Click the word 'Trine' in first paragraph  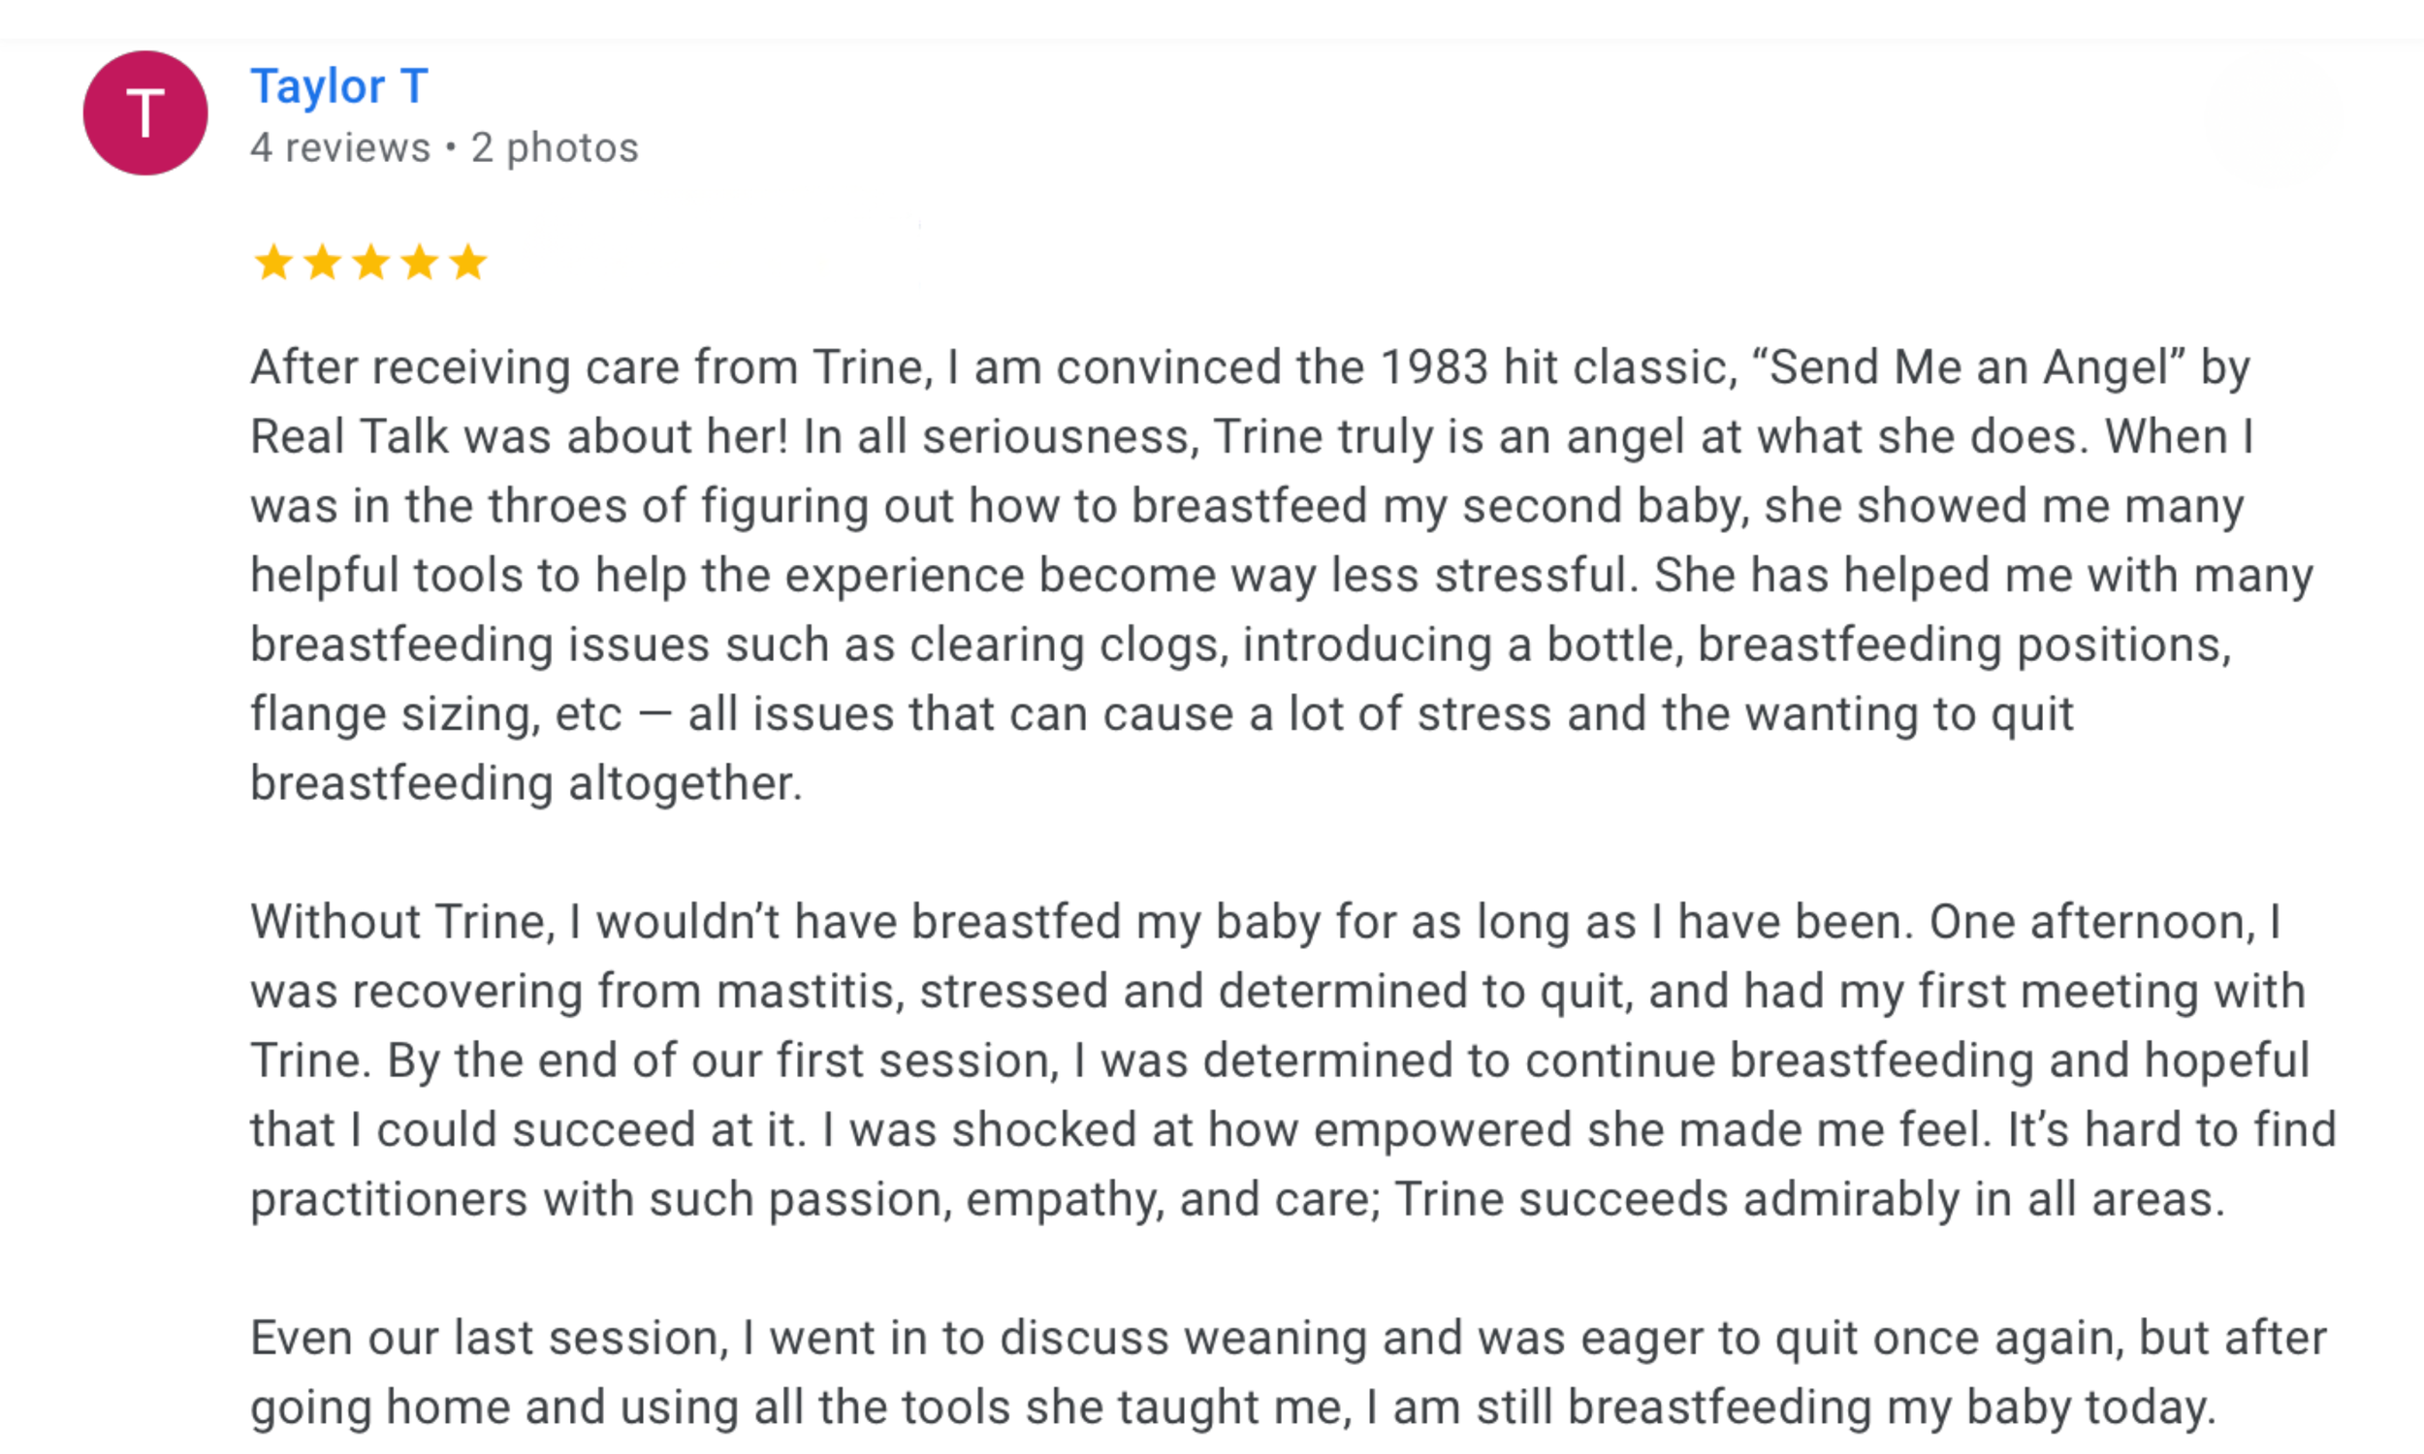(x=871, y=367)
